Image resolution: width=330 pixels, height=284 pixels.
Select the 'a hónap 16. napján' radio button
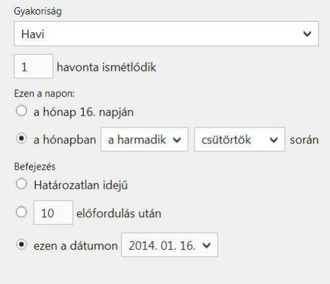tap(22, 111)
